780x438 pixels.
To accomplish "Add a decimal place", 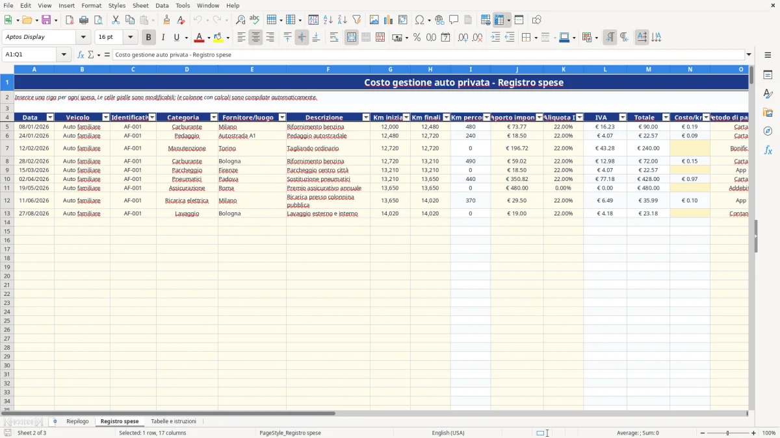I will point(463,38).
